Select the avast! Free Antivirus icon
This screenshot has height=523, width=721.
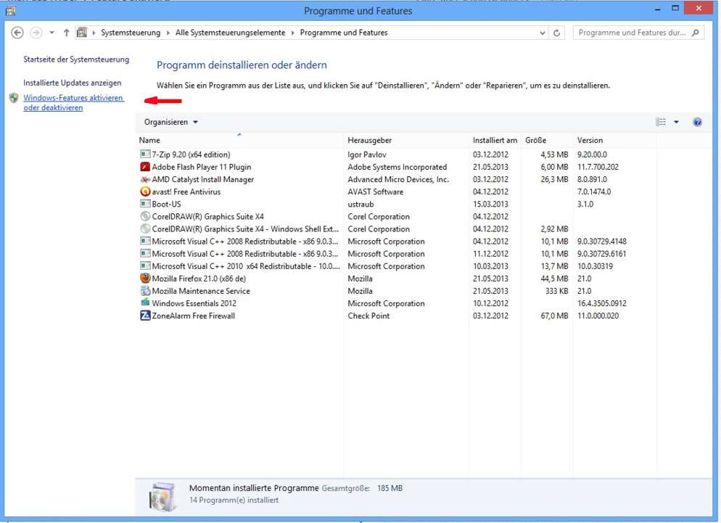[x=145, y=192]
